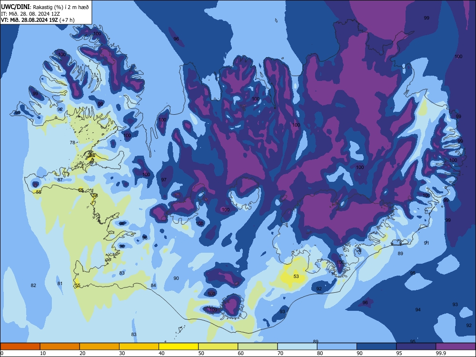Click the 91 humidity value off the east coast
The height and width of the screenshot is (357, 476).
(x=426, y=243)
